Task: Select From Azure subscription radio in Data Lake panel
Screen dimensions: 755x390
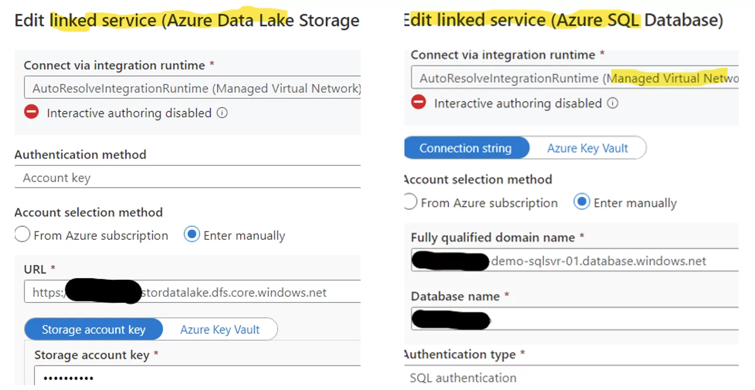Action: coord(22,235)
